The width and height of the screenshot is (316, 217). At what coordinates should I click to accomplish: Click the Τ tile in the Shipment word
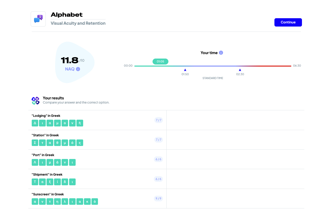click(x=35, y=182)
